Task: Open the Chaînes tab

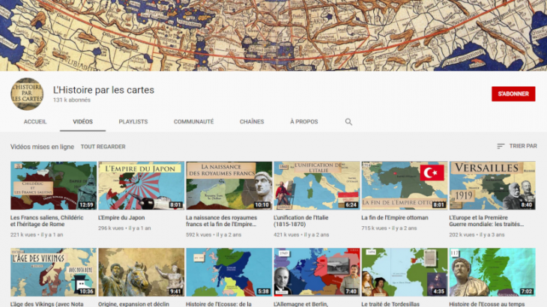Action: [252, 121]
